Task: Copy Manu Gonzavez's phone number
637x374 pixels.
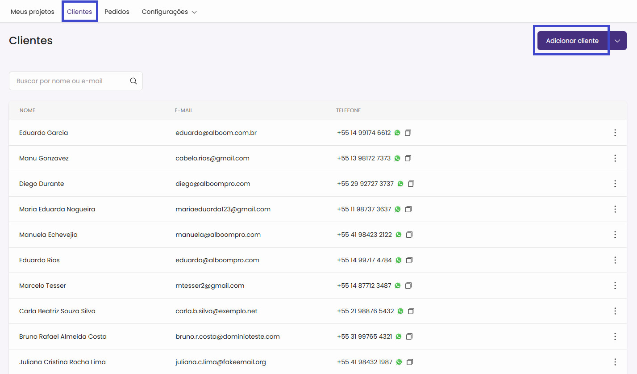Action: tap(408, 158)
